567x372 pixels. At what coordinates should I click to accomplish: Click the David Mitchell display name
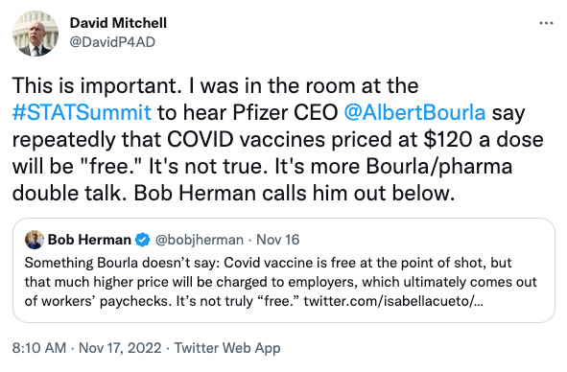coord(118,23)
